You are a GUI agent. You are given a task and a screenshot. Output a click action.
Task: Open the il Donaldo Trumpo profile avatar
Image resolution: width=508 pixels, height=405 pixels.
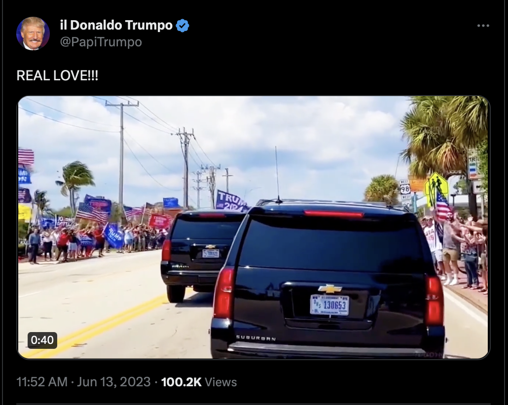coord(33,34)
